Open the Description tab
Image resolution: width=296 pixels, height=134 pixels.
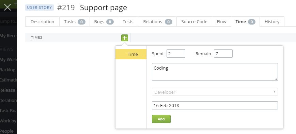coord(42,21)
